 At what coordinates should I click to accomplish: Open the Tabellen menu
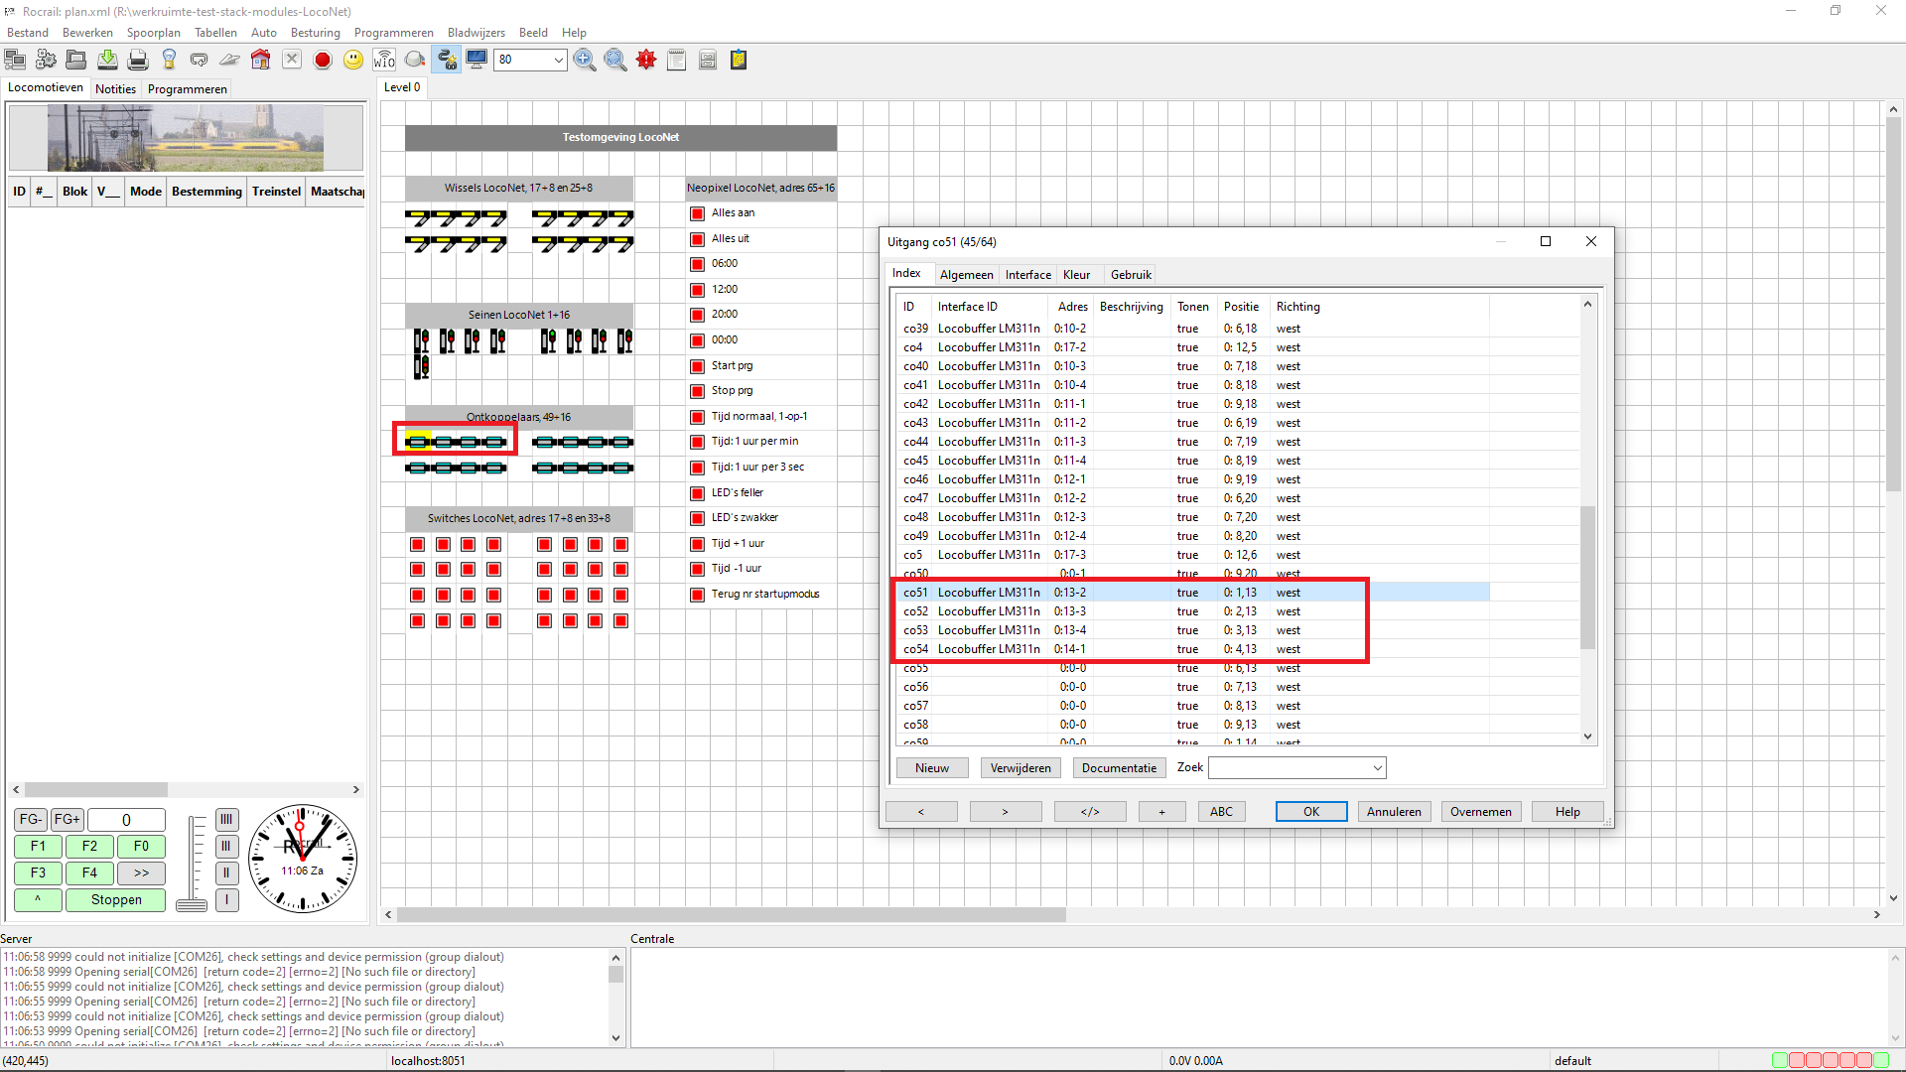(x=215, y=33)
